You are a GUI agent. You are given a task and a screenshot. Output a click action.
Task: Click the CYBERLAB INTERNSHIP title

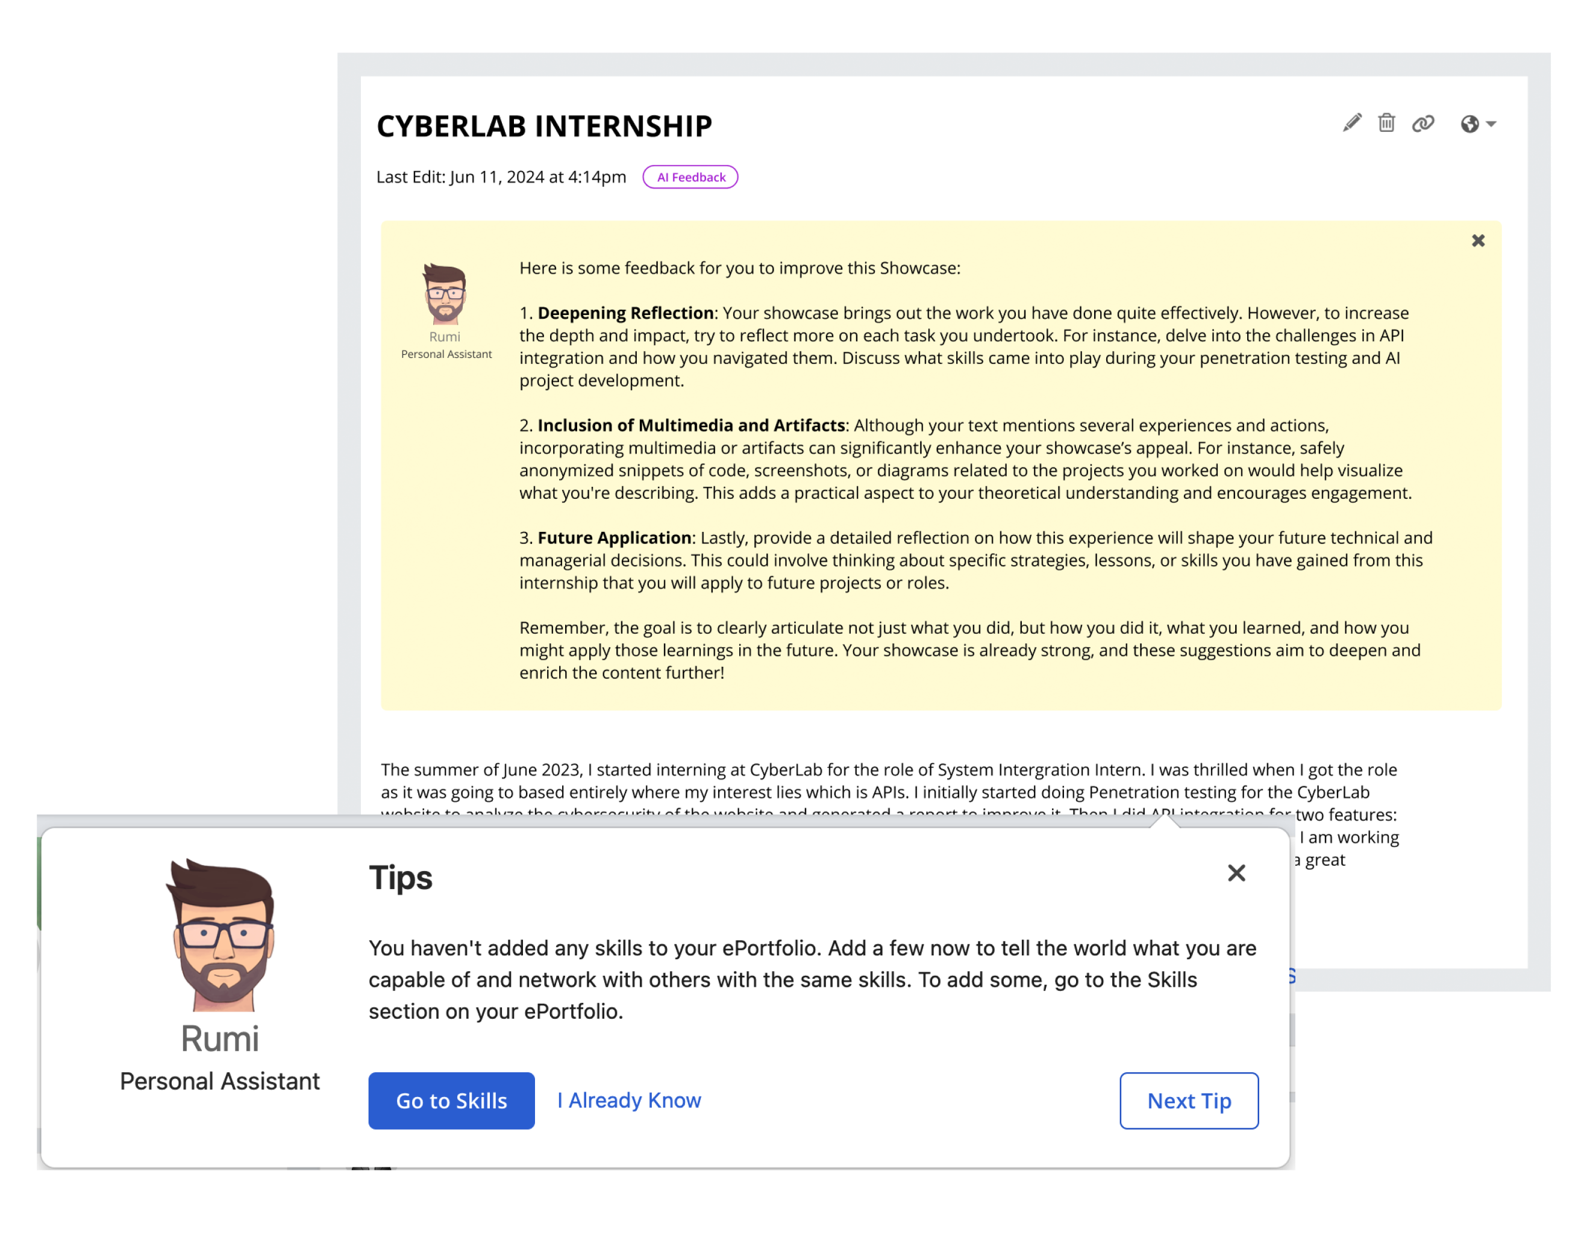click(x=544, y=126)
